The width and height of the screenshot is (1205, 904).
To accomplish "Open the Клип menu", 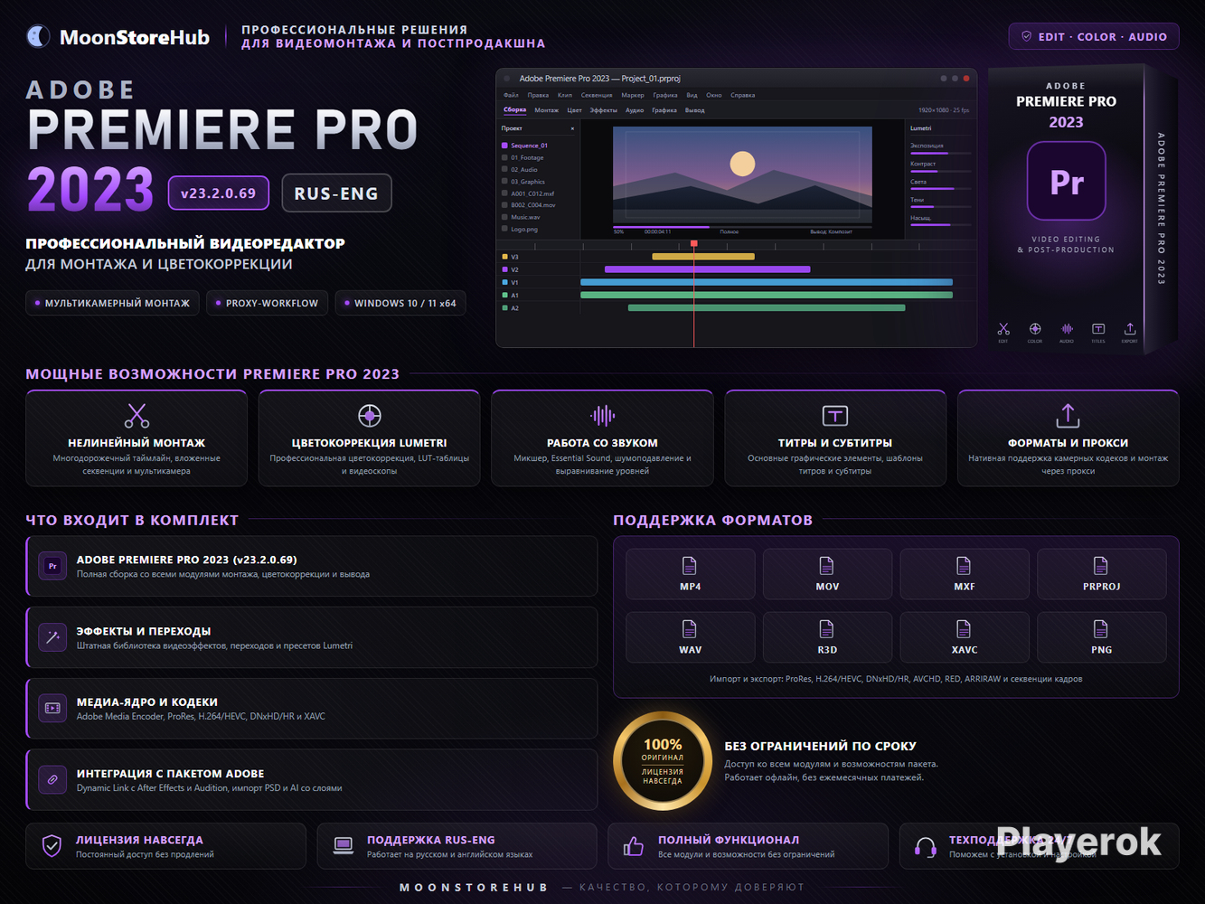I will (565, 95).
